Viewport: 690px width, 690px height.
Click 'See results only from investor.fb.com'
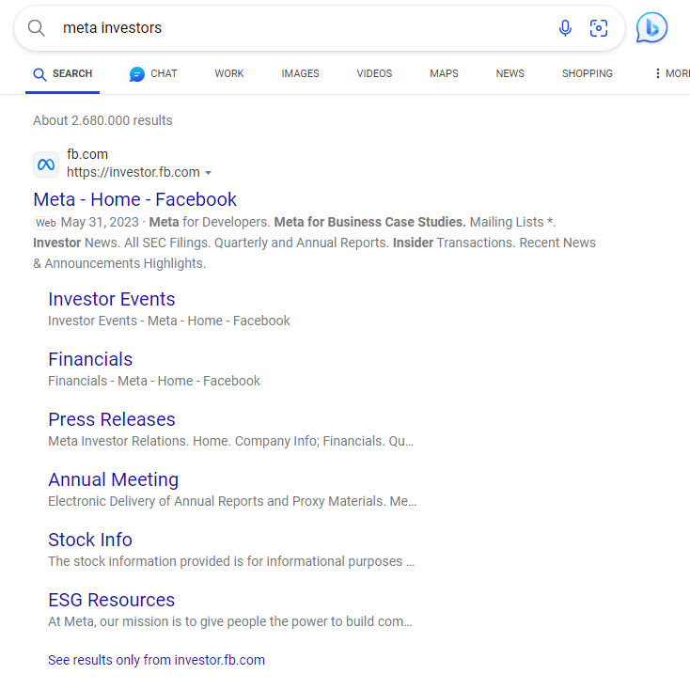156,660
